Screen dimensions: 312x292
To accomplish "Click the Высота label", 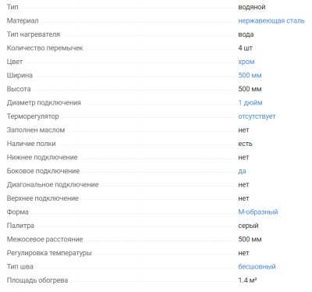I will (x=19, y=89).
